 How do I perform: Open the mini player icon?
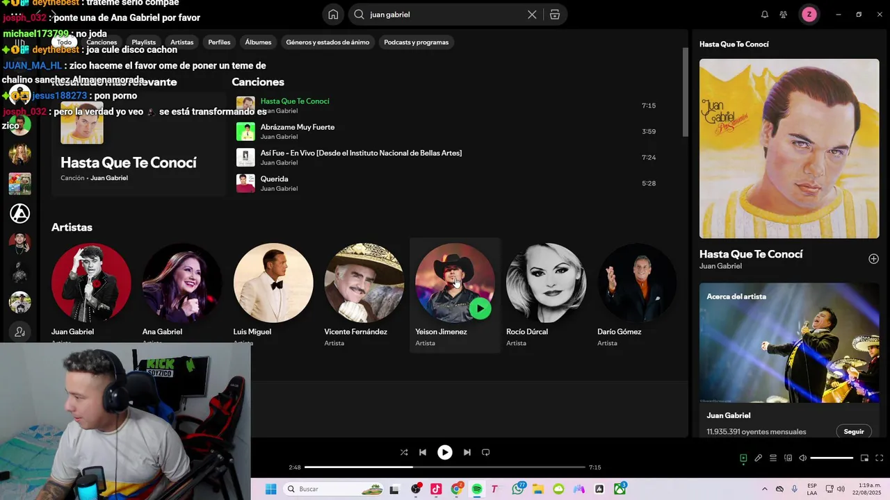click(865, 458)
